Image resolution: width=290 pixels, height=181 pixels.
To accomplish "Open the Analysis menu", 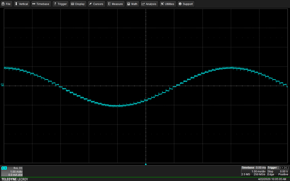I will [149, 4].
